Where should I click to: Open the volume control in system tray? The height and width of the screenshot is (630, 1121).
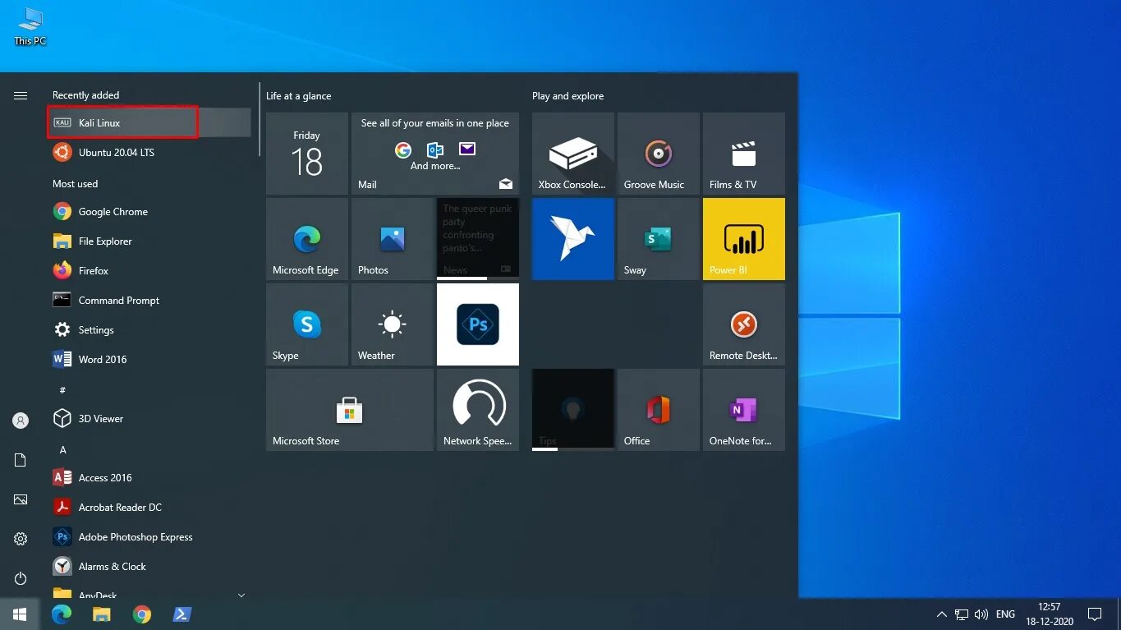tap(981, 614)
